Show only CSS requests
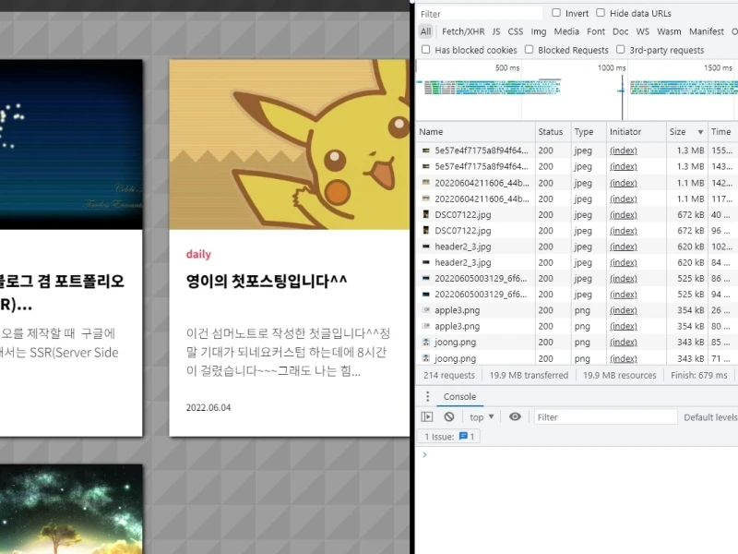This screenshot has height=554, width=738. click(x=516, y=31)
